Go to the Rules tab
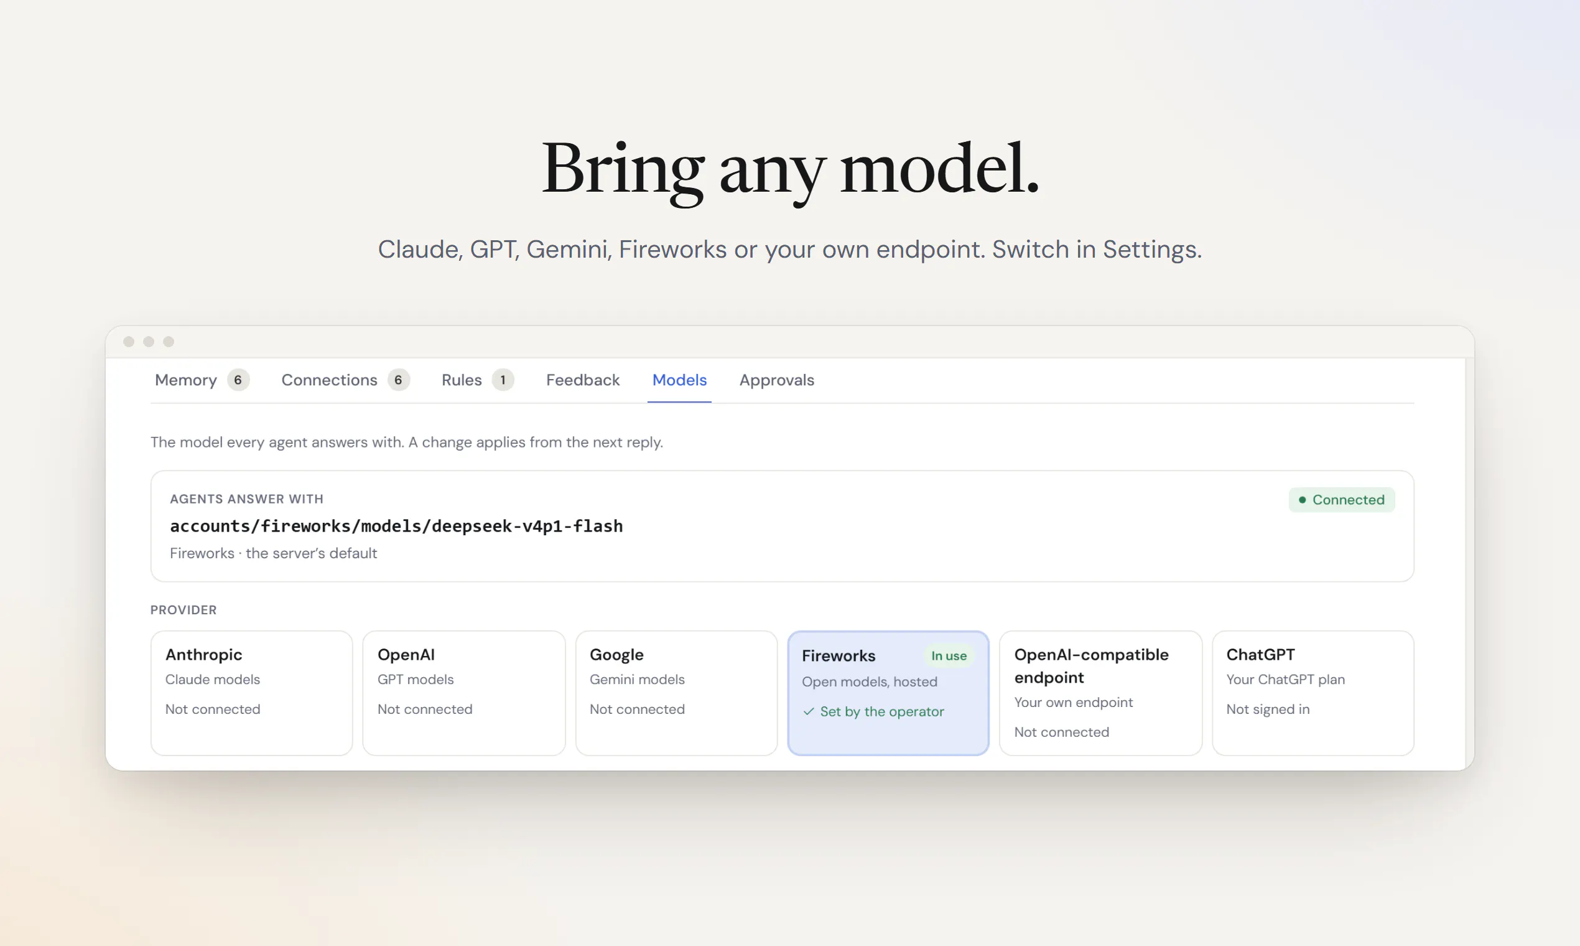This screenshot has height=946, width=1580. (477, 380)
